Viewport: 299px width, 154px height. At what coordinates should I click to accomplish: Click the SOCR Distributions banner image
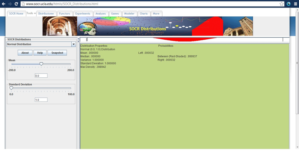(x=148, y=26)
